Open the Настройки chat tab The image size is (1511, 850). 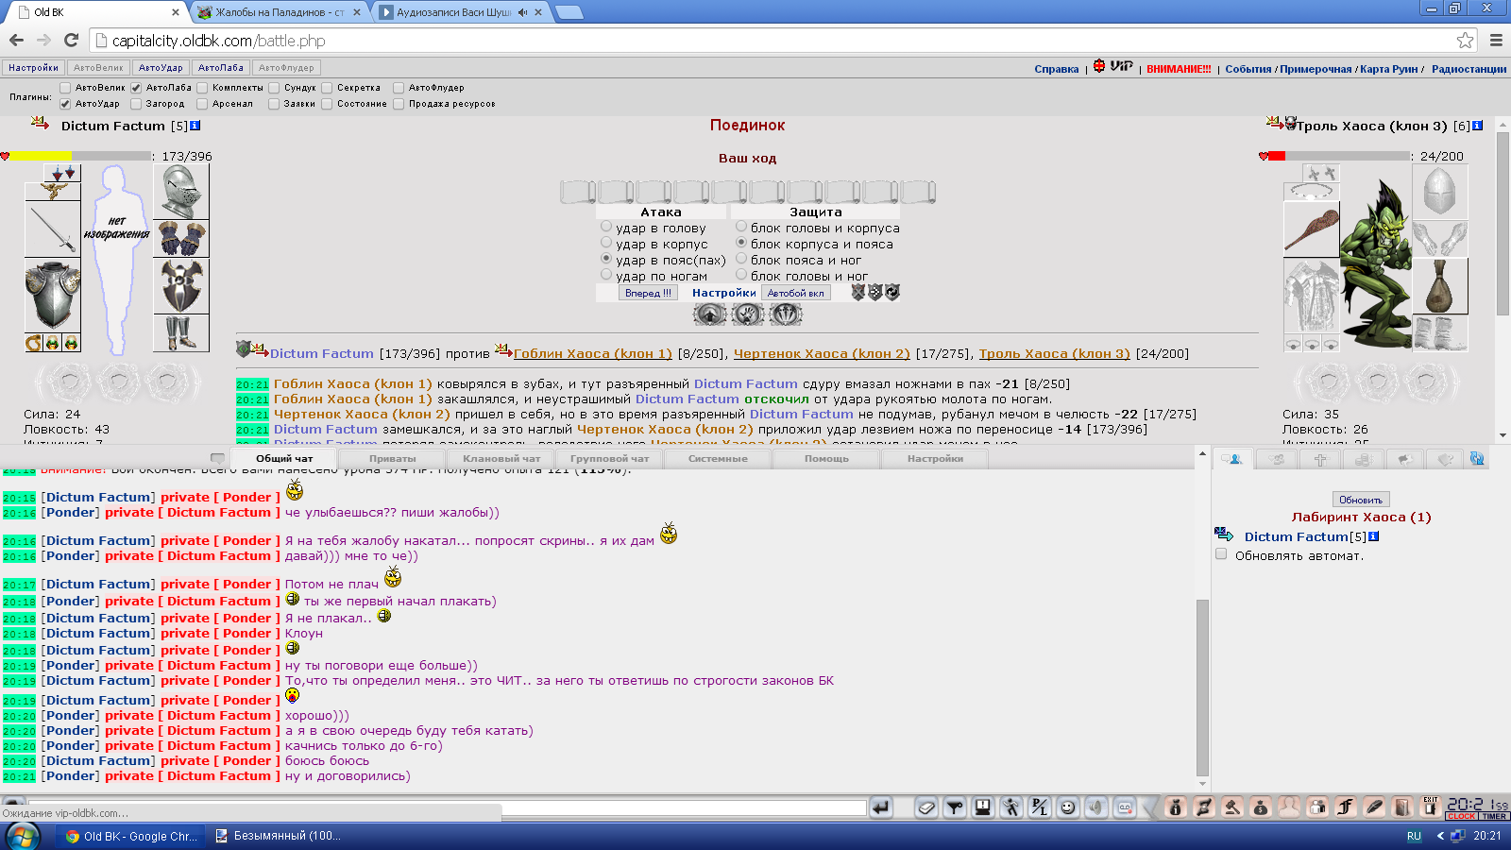[935, 458]
